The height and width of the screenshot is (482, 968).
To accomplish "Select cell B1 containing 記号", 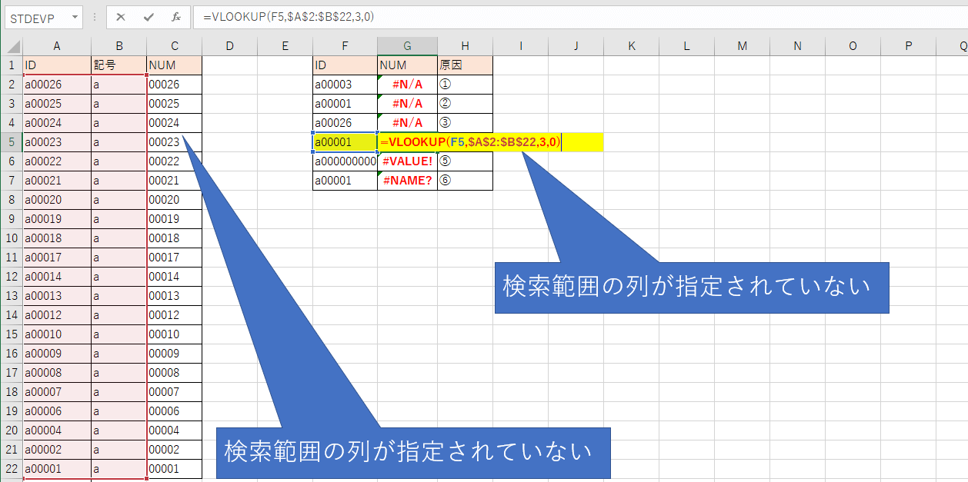I will tap(119, 65).
